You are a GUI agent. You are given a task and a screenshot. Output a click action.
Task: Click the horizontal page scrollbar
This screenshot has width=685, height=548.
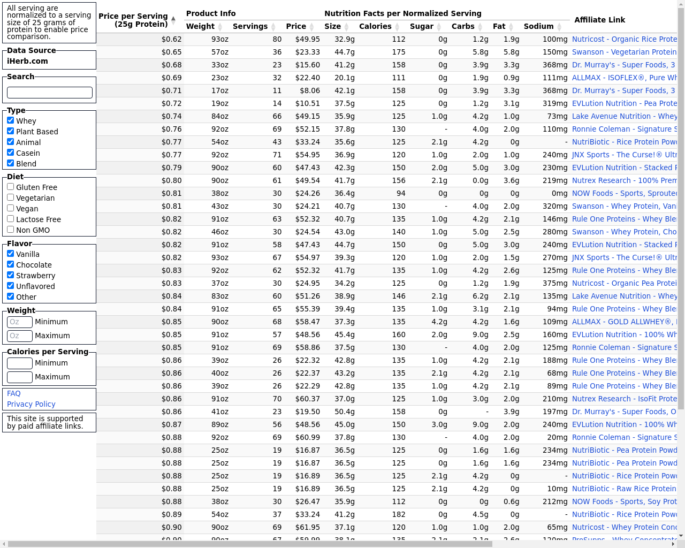pyautogui.click(x=250, y=544)
